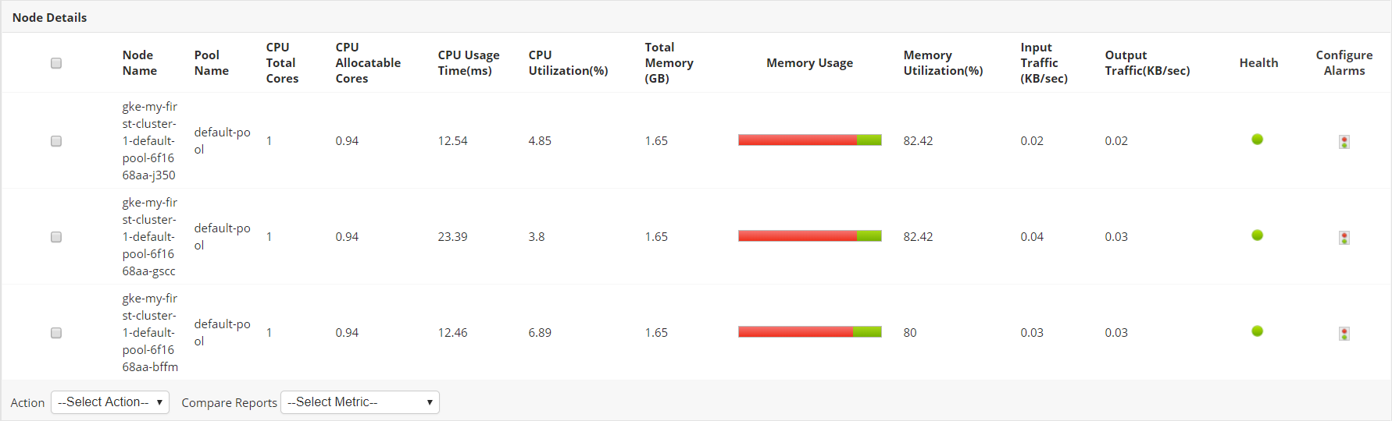Viewport: 1392px width, 421px height.
Task: Click the Node Name column header
Action: click(139, 63)
